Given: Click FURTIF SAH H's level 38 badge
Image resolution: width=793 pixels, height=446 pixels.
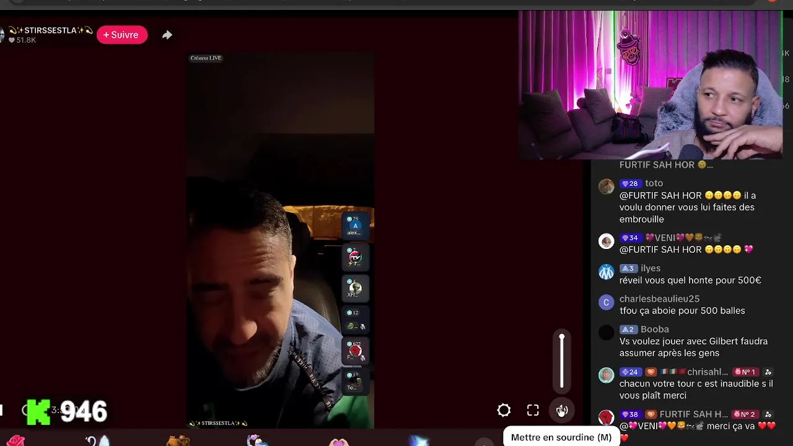Looking at the screenshot, I should click(629, 414).
